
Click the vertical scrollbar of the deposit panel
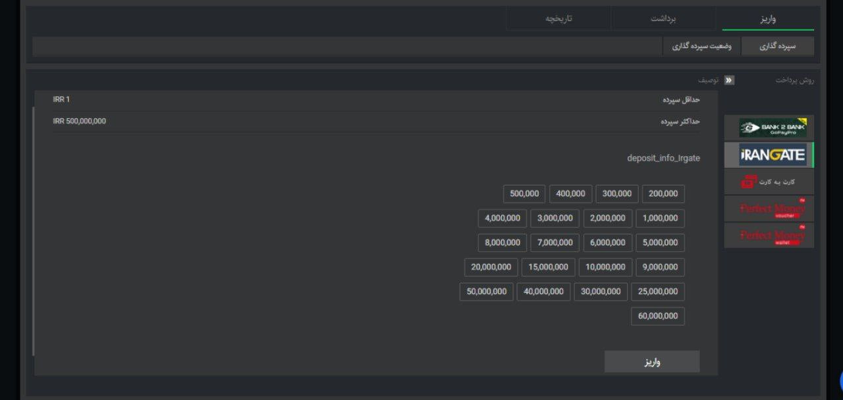[33, 230]
